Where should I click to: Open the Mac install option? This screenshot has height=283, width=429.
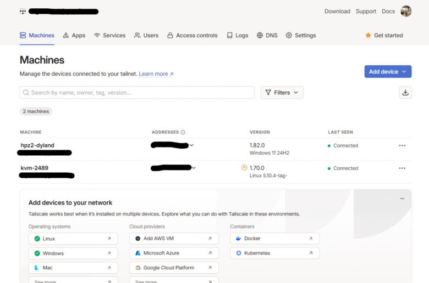tap(73, 268)
